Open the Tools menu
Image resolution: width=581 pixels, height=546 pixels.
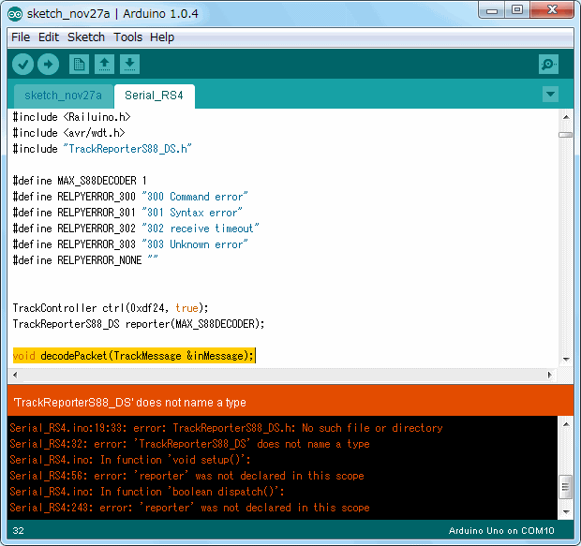tap(127, 37)
